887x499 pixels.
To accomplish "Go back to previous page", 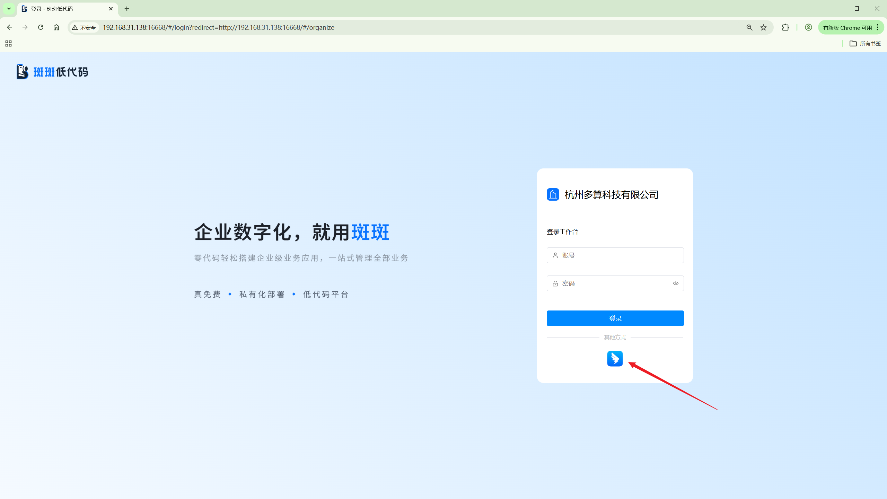I will tap(10, 27).
